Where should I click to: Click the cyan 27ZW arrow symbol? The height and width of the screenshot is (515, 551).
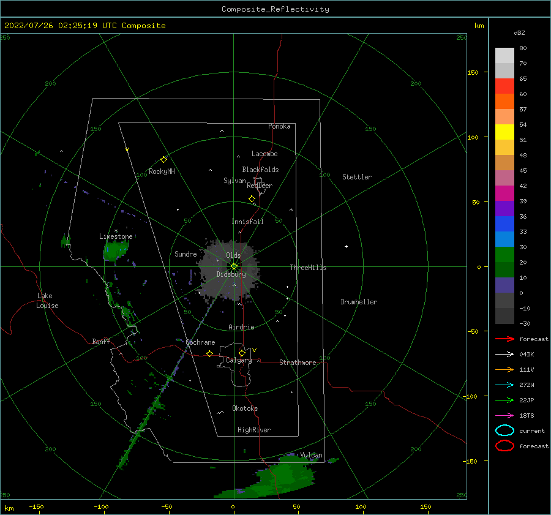[x=504, y=385]
